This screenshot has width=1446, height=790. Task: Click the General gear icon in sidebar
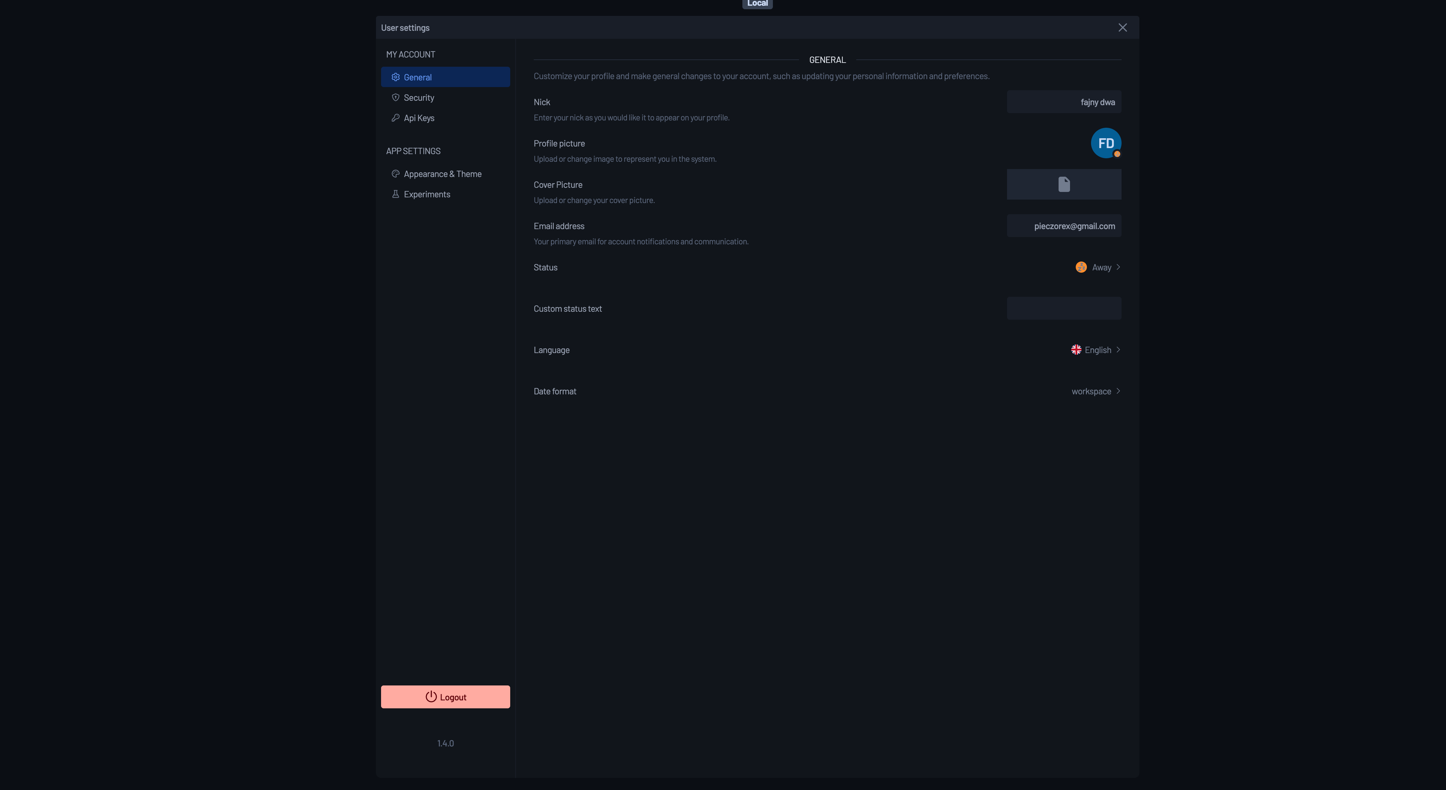click(395, 77)
